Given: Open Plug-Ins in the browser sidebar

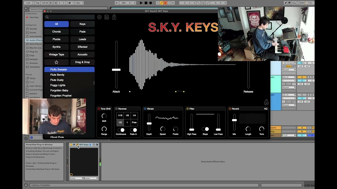Looking at the screenshot, I should (x=33, y=52).
